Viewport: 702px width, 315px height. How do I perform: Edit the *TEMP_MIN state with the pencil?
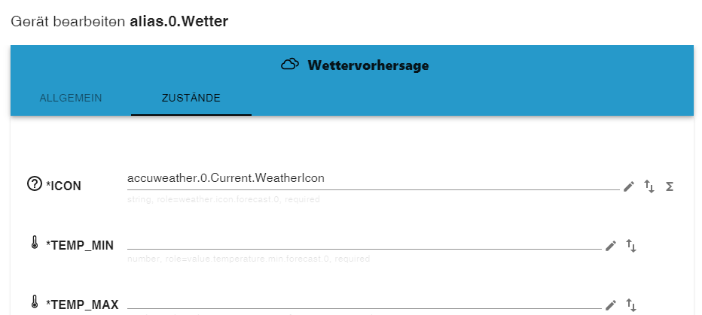pyautogui.click(x=611, y=245)
